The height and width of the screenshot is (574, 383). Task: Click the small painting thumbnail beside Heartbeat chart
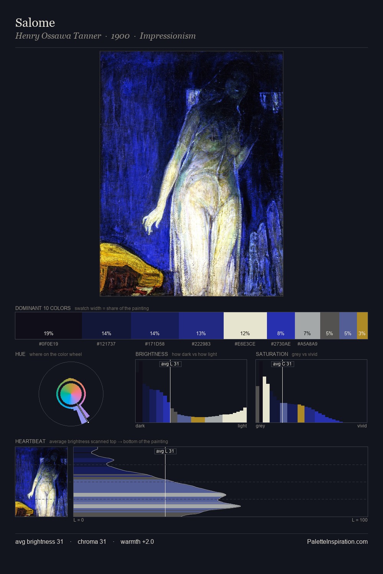(x=41, y=482)
